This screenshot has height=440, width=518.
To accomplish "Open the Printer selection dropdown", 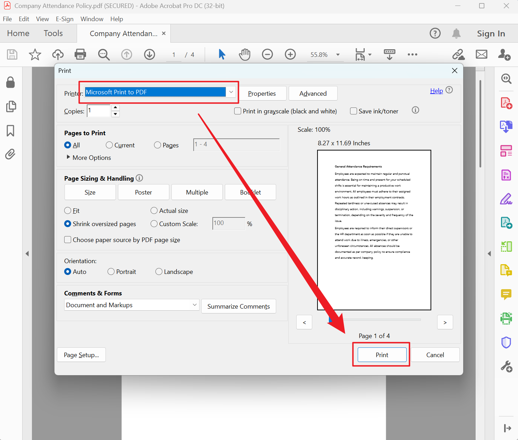I will 231,92.
